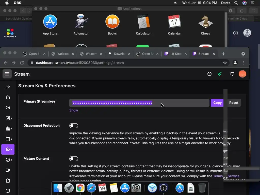Open the Chrome profile icon

[x=235, y=63]
